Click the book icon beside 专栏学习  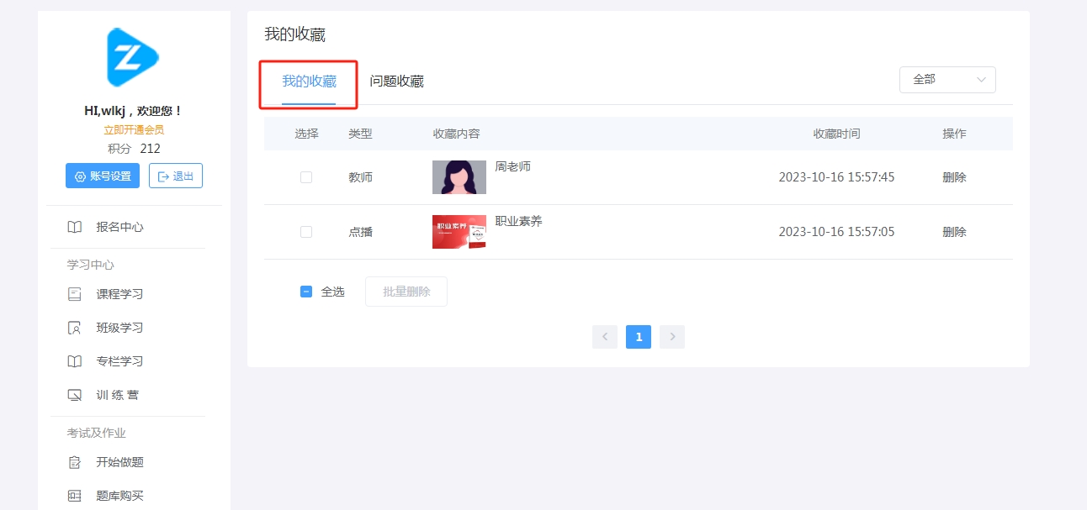coord(75,361)
